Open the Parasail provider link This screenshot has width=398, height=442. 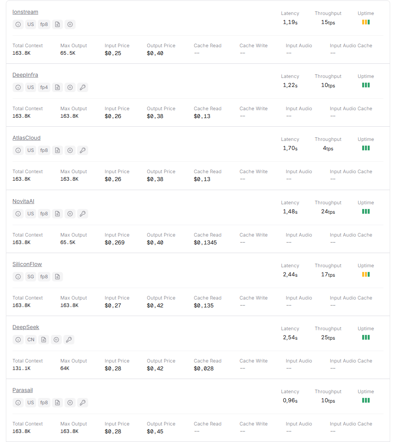(22, 390)
